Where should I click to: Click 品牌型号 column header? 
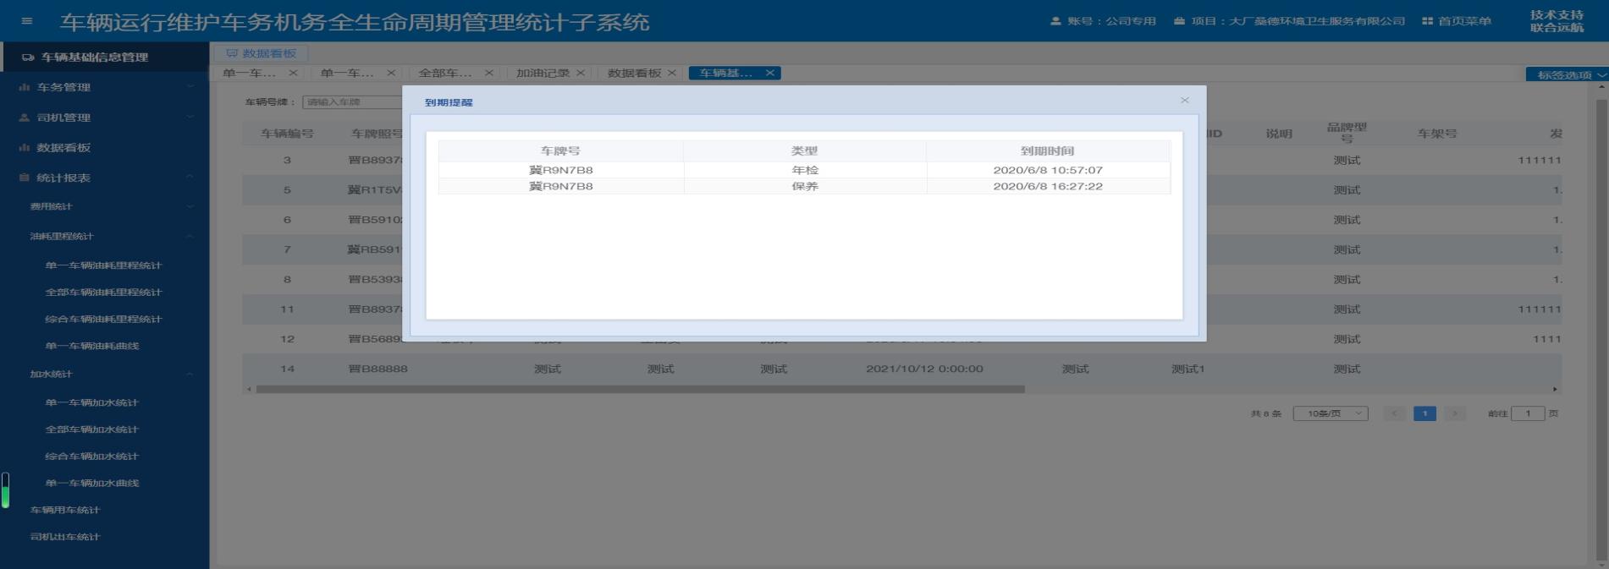[1347, 133]
